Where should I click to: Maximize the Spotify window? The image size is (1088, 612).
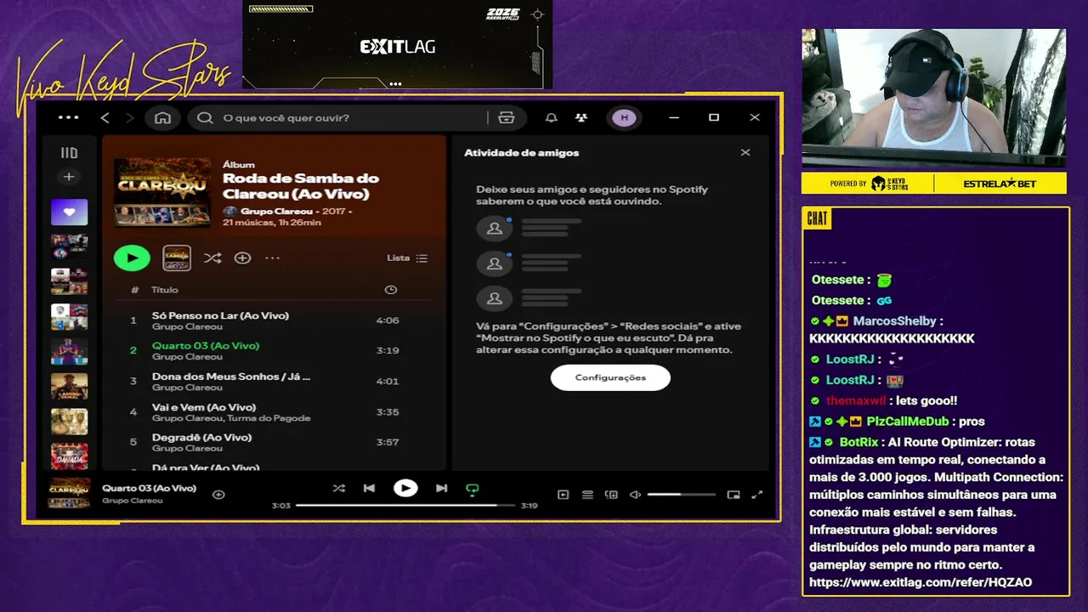point(714,118)
